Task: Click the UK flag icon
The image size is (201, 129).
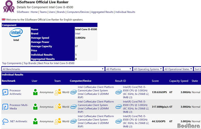Action: pos(4,19)
